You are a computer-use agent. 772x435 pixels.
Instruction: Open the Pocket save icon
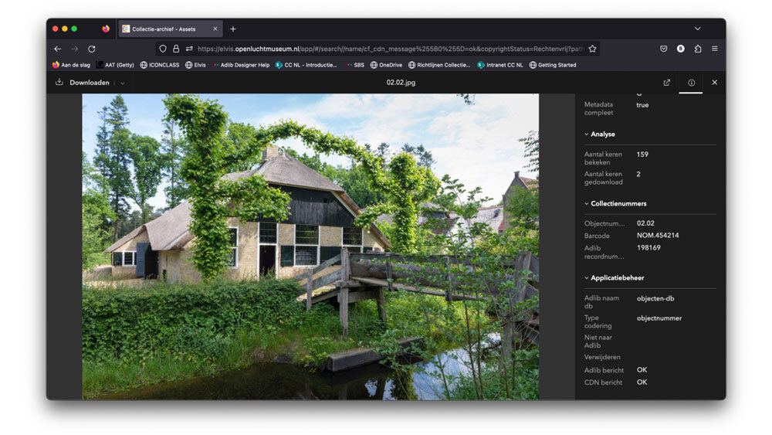coord(664,49)
